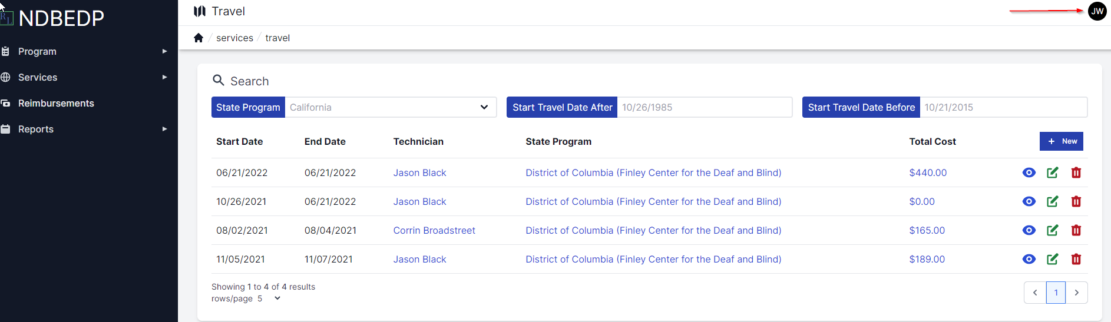Open the JW user avatar menu
Viewport: 1111px width, 322px height.
[1097, 11]
